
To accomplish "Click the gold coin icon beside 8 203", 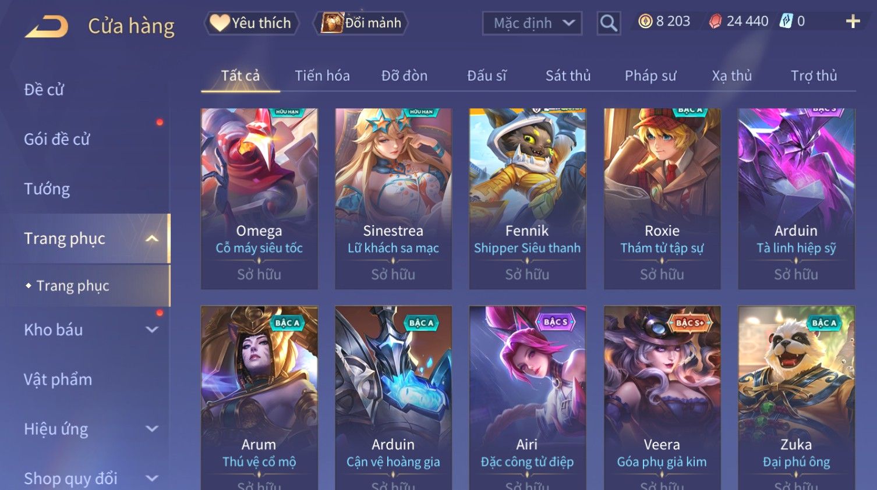I will point(645,22).
